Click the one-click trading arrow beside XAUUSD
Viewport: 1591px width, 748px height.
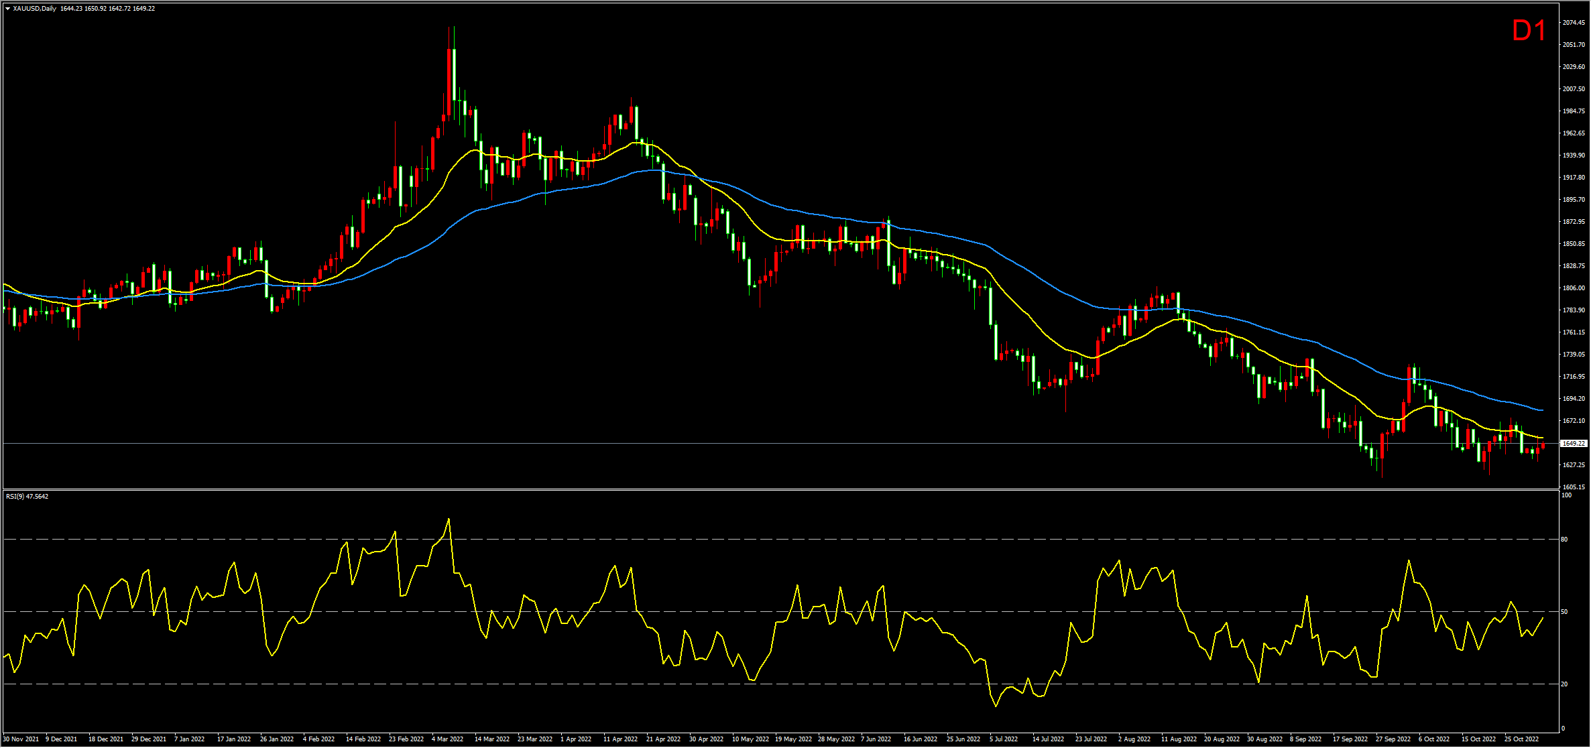point(7,9)
